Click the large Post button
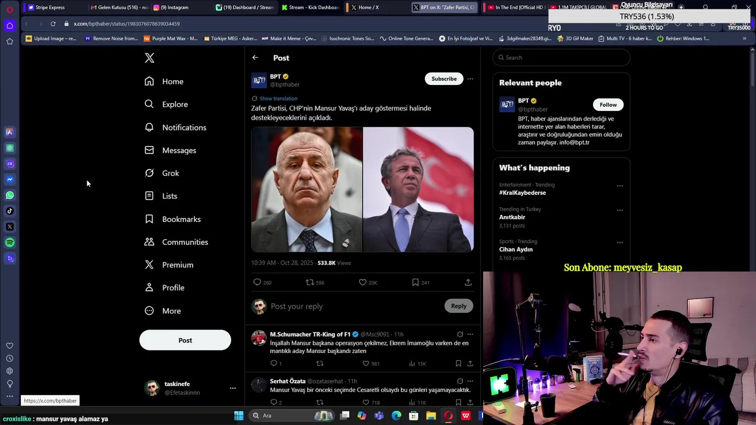 click(185, 340)
